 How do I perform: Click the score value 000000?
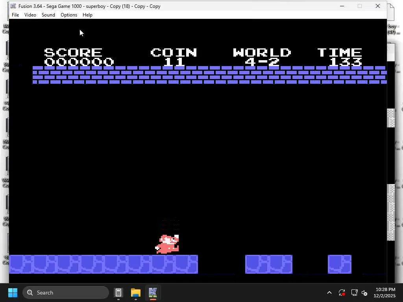click(x=79, y=62)
